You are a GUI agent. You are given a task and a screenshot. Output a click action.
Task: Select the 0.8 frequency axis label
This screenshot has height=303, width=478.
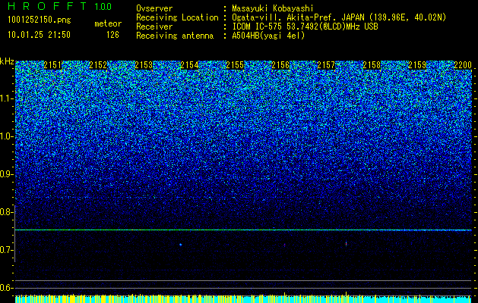[x=5, y=212]
